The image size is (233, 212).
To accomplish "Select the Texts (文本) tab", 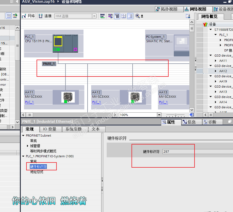I will [x=97, y=129].
